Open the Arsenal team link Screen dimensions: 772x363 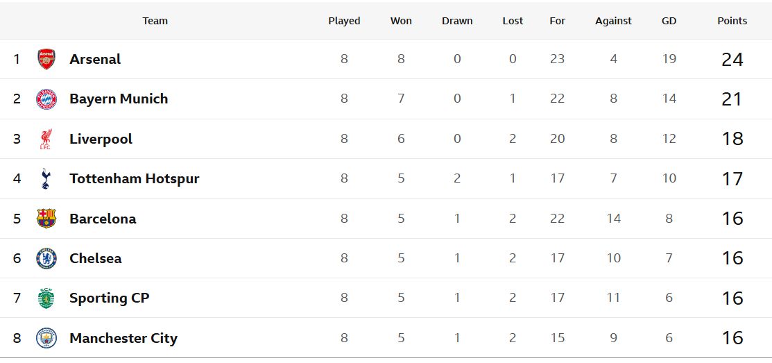[95, 59]
